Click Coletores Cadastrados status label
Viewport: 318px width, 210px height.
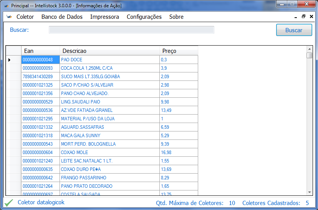[x=271, y=203]
